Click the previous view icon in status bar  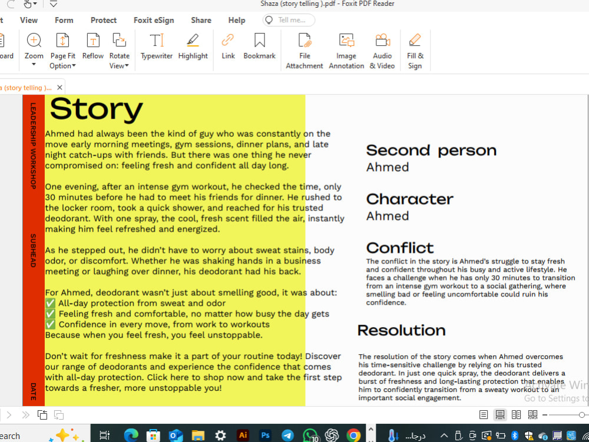(x=42, y=415)
